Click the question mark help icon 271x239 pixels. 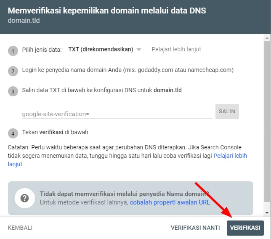[x=24, y=199]
